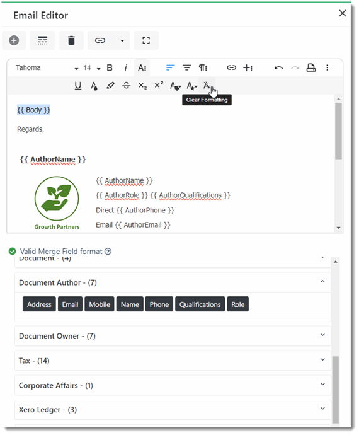
Task: Open the inline class dropdown
Action: point(176,86)
